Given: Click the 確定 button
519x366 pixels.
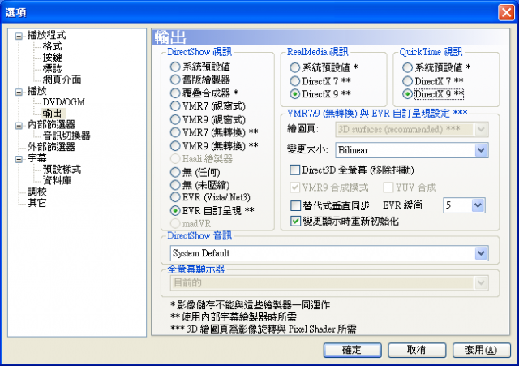Looking at the screenshot, I should click(x=352, y=350).
